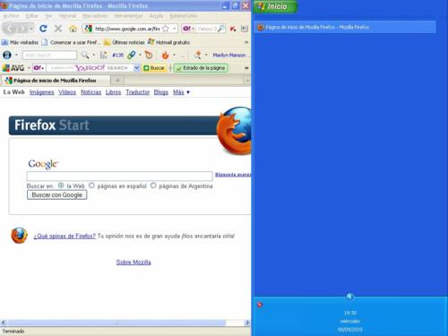The height and width of the screenshot is (336, 448).
Task: Select the 'la Web' radio button
Action: pyautogui.click(x=61, y=185)
